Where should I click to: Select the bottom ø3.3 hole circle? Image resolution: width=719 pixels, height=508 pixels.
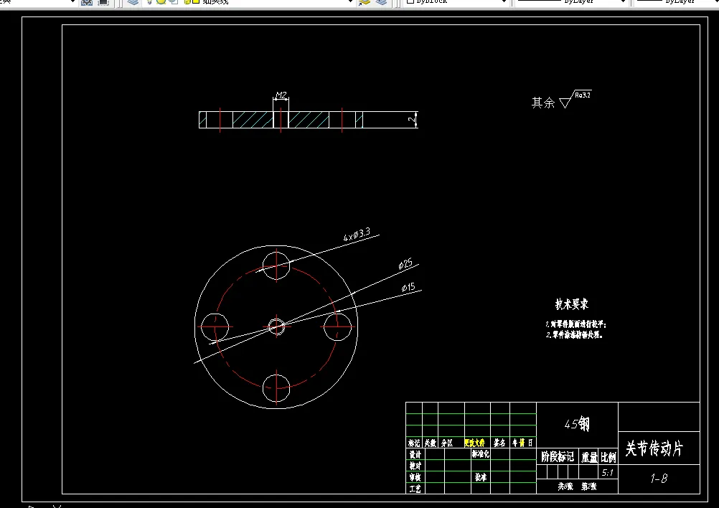click(276, 388)
